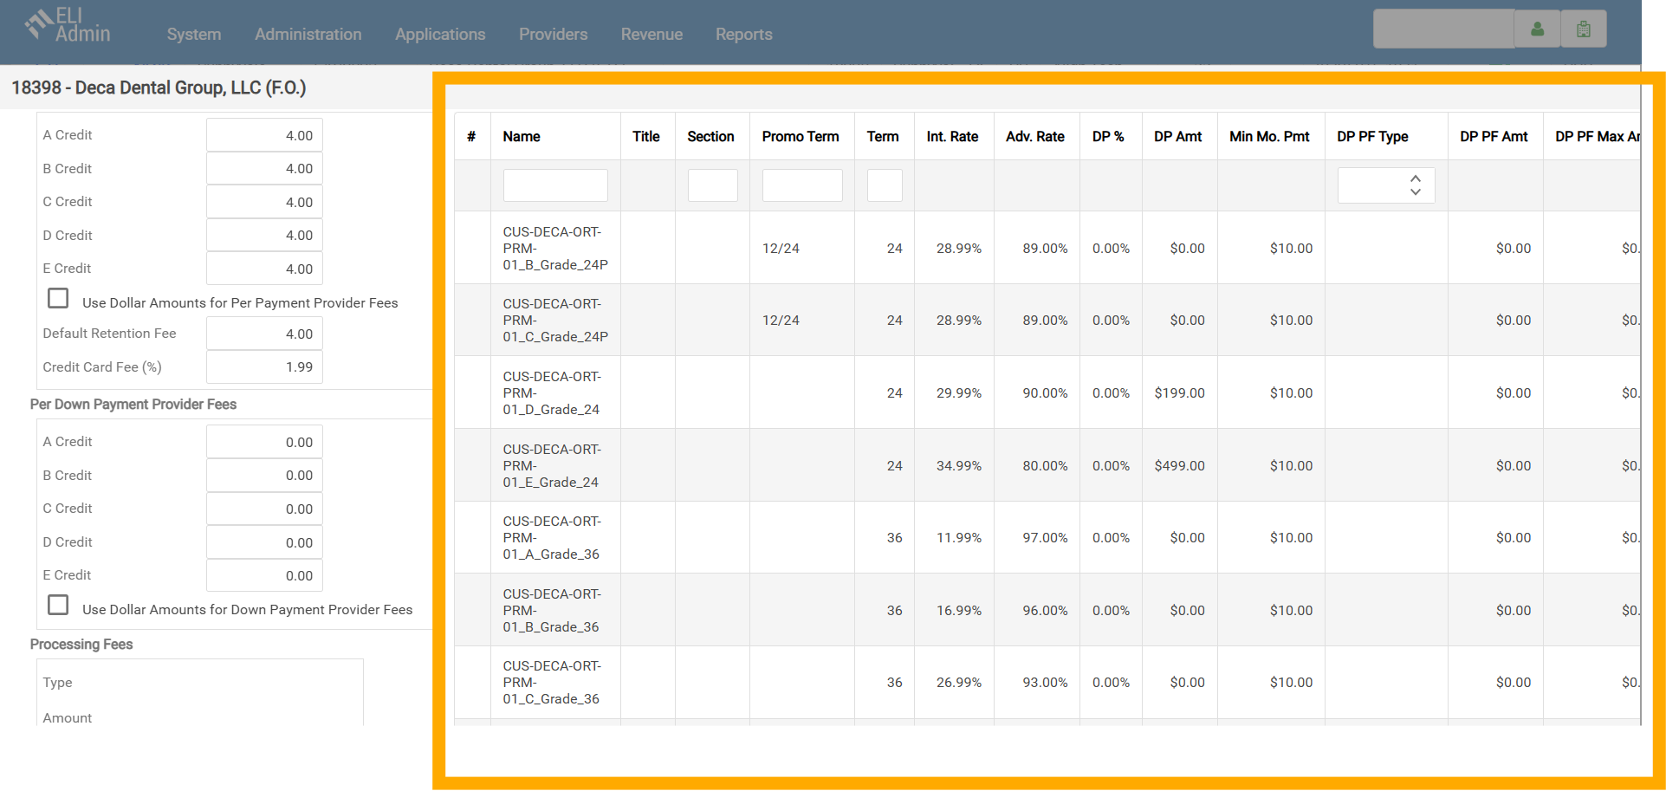Open the Reports menu
Image resolution: width=1666 pixels, height=791 pixels.
(x=743, y=35)
